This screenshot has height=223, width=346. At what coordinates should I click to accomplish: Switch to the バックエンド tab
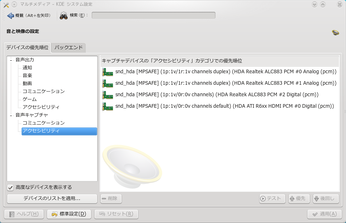[x=68, y=48]
